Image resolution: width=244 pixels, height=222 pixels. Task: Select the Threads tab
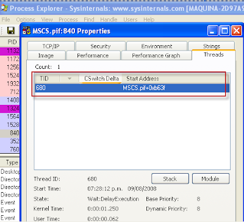point(213,54)
